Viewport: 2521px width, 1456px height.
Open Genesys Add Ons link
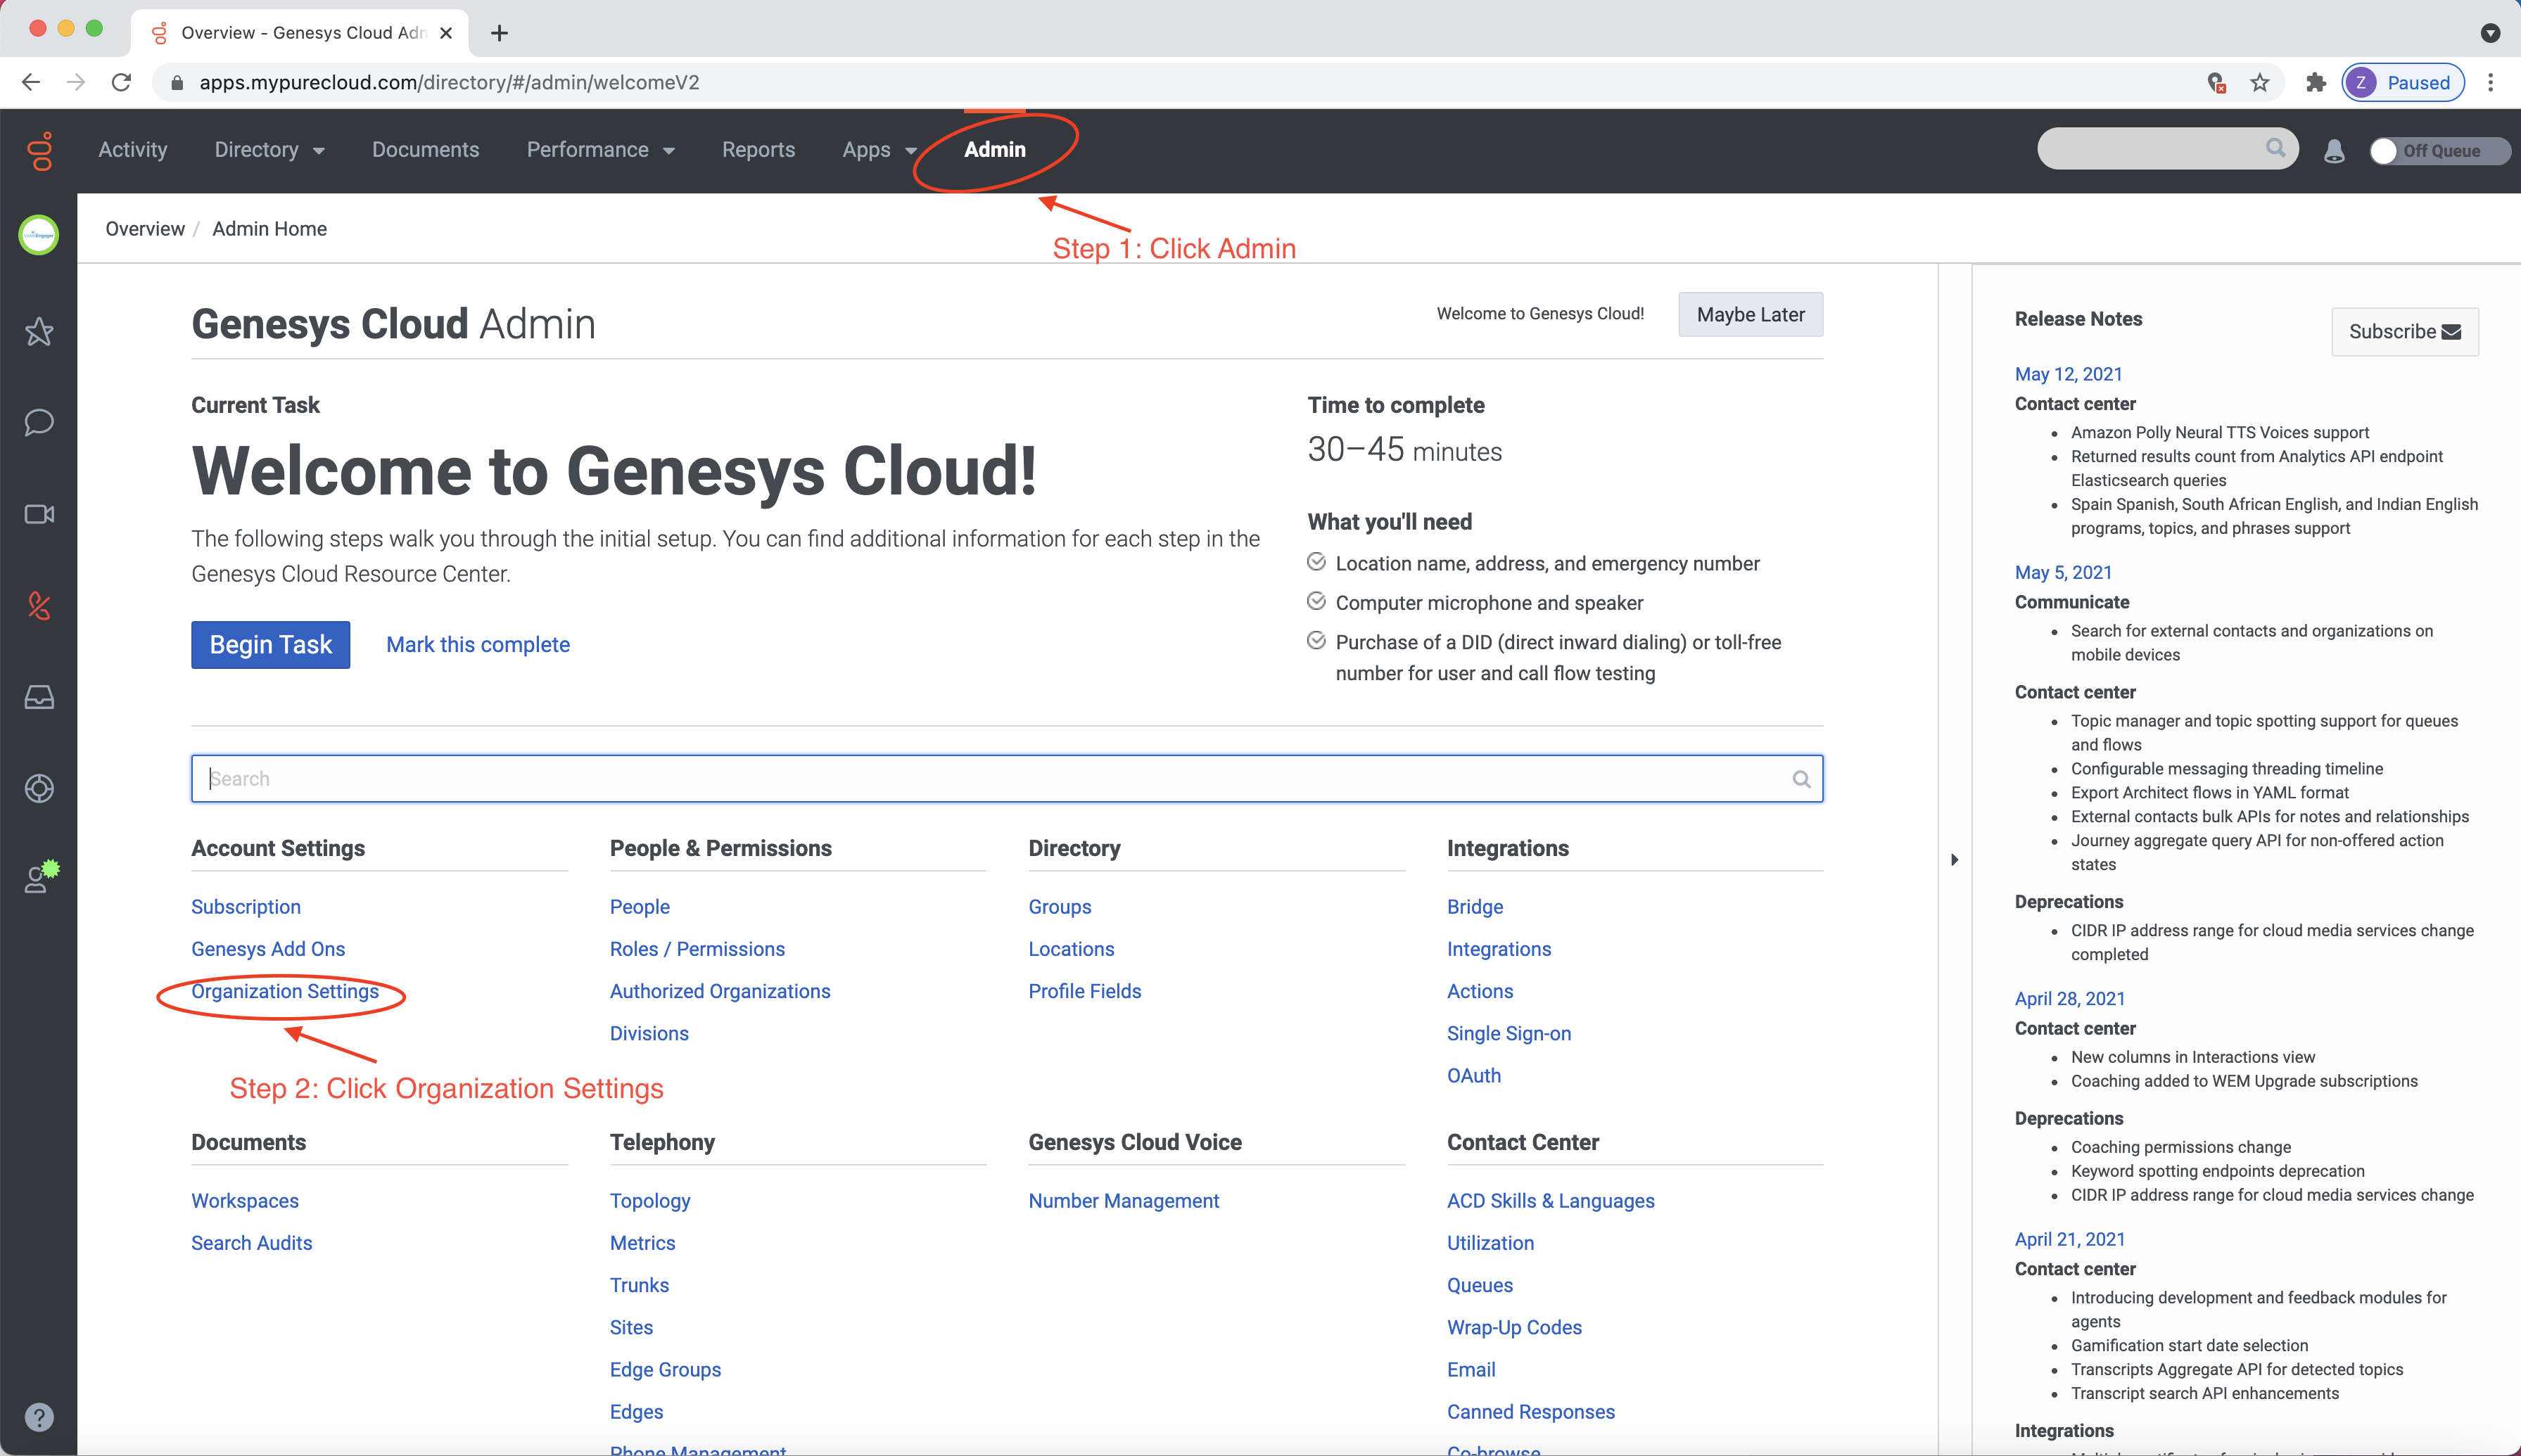pyautogui.click(x=268, y=949)
